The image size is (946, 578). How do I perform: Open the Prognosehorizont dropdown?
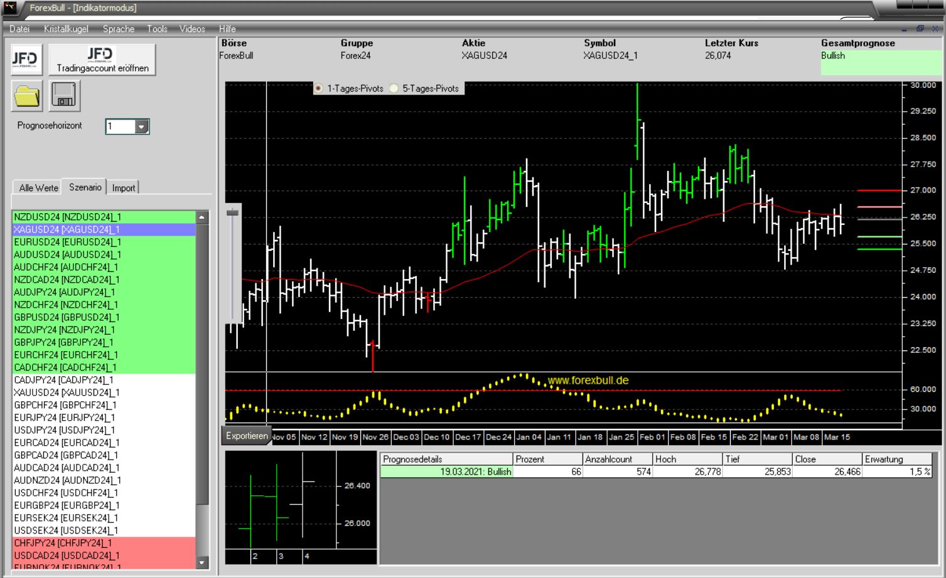tap(142, 127)
